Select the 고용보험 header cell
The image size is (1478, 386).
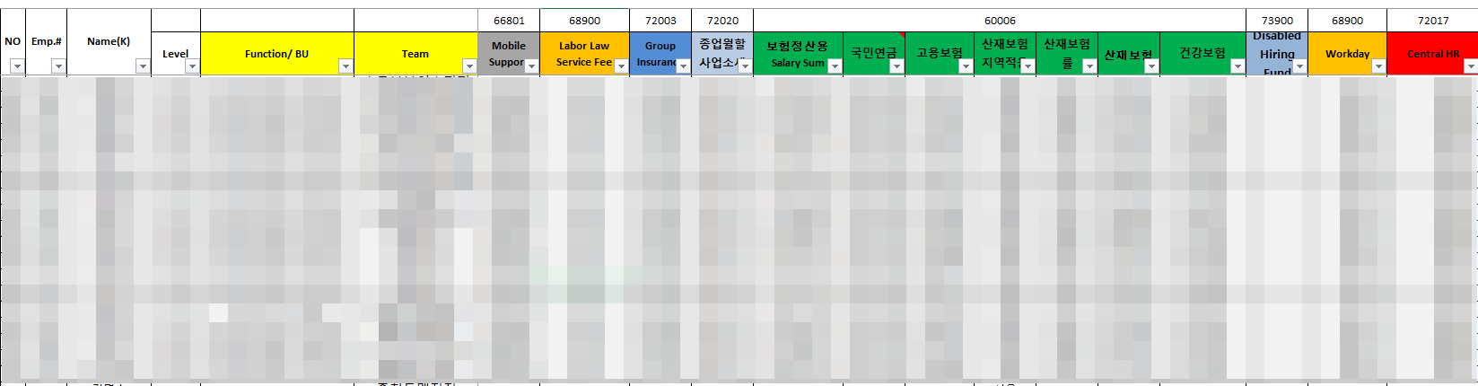[x=940, y=54]
